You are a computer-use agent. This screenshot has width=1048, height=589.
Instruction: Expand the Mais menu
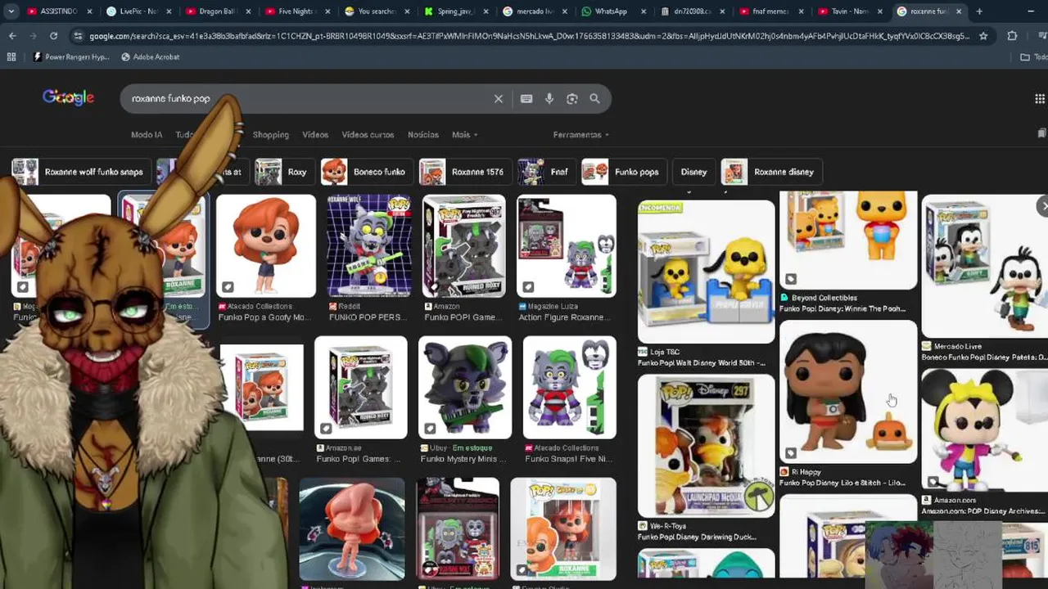click(464, 135)
